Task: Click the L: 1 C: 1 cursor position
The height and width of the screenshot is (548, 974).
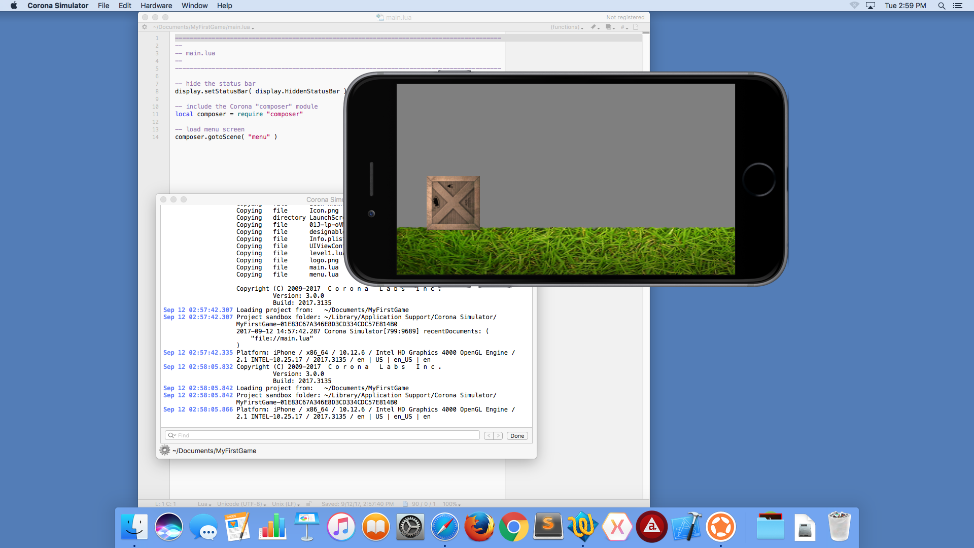Action: point(165,504)
